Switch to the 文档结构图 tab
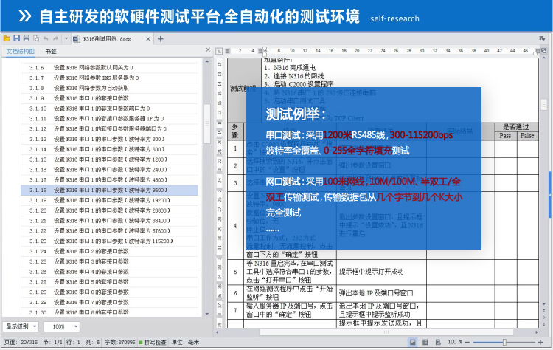This screenshot has width=553, height=350. 20,52
